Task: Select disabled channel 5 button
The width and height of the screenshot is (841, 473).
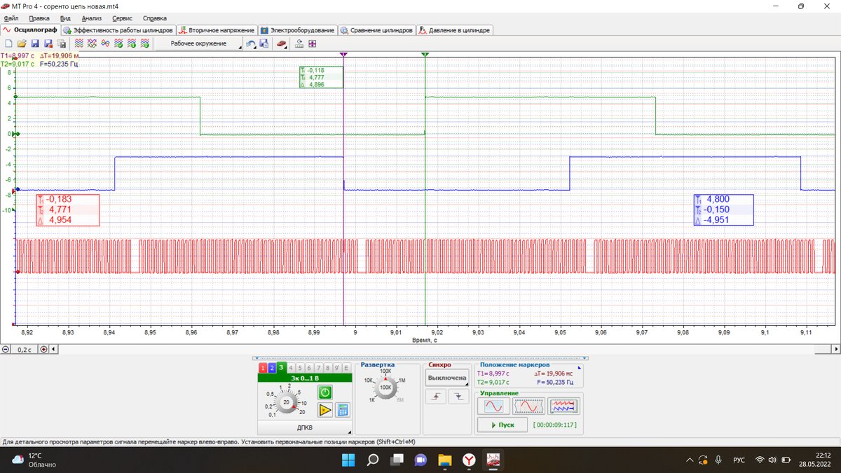Action: click(300, 367)
